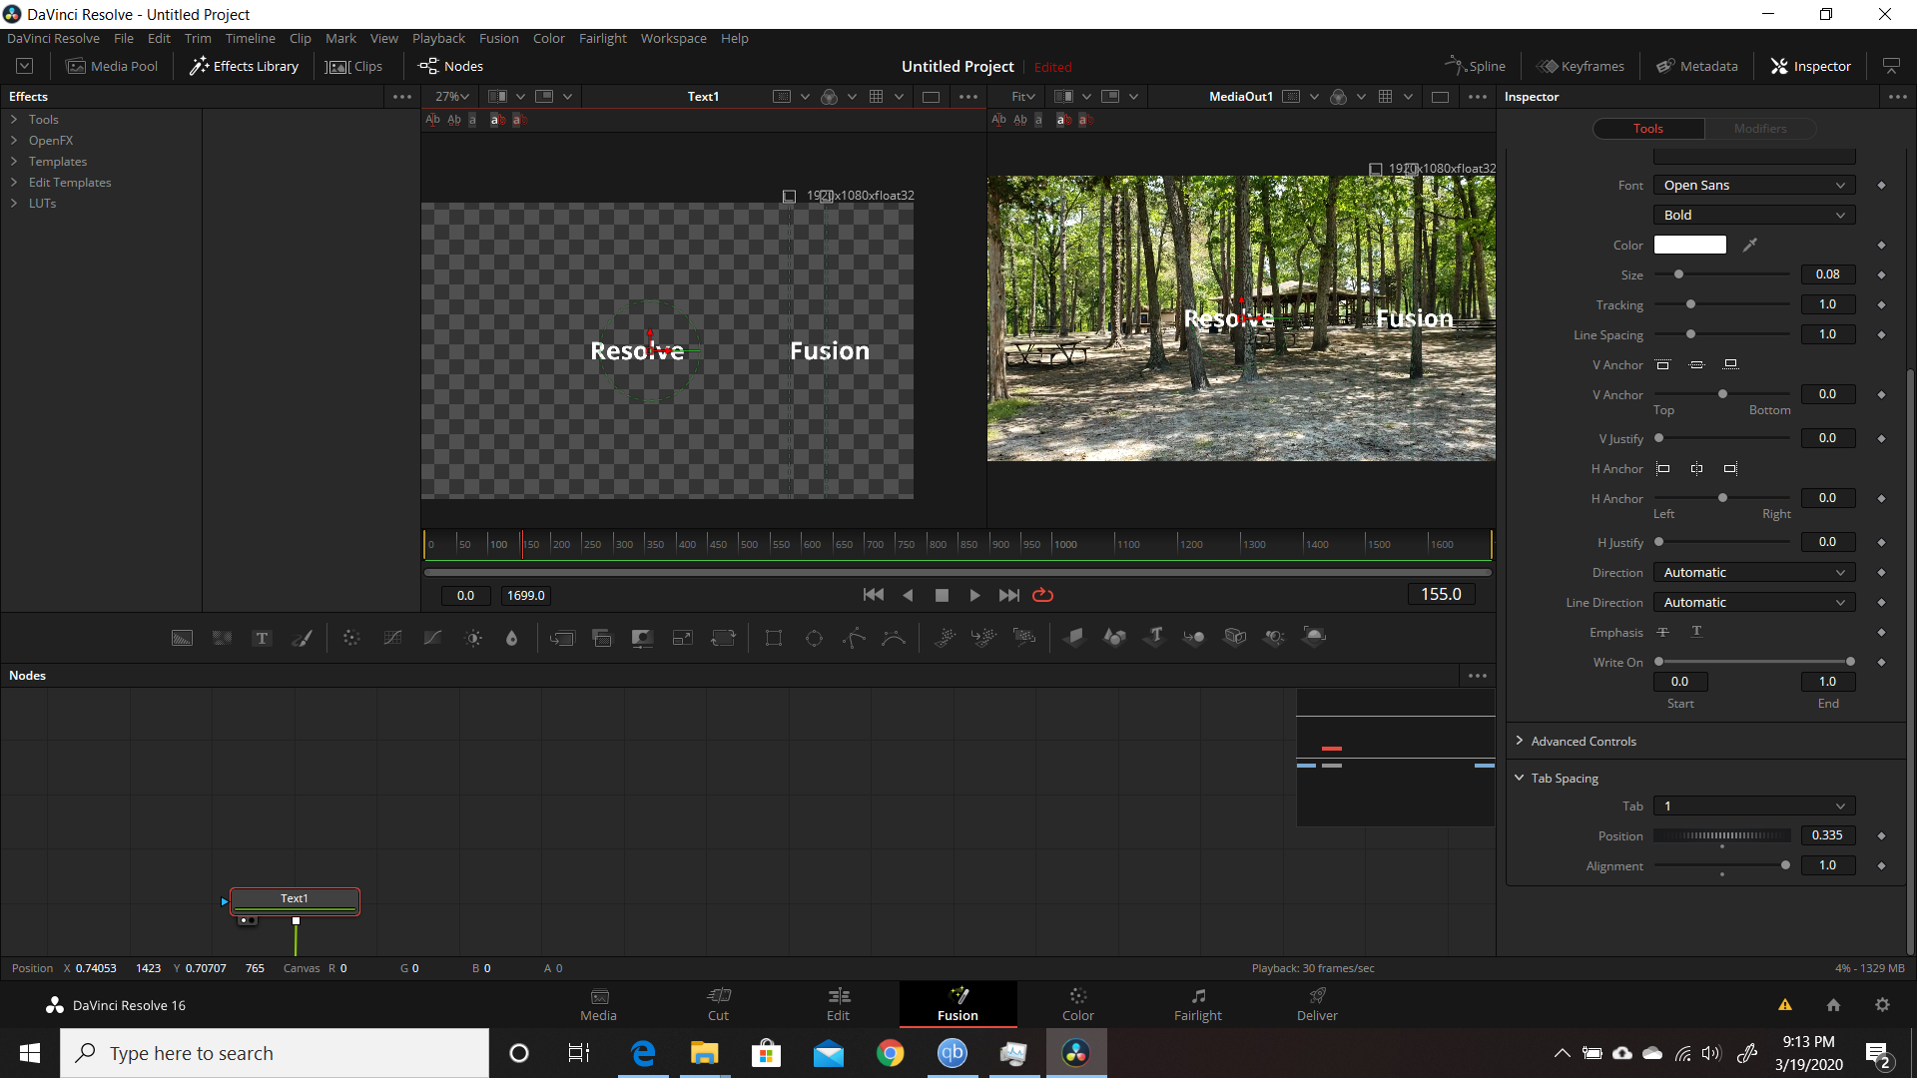The image size is (1917, 1078).
Task: Toggle the Spline editor panel
Action: [x=1475, y=67]
